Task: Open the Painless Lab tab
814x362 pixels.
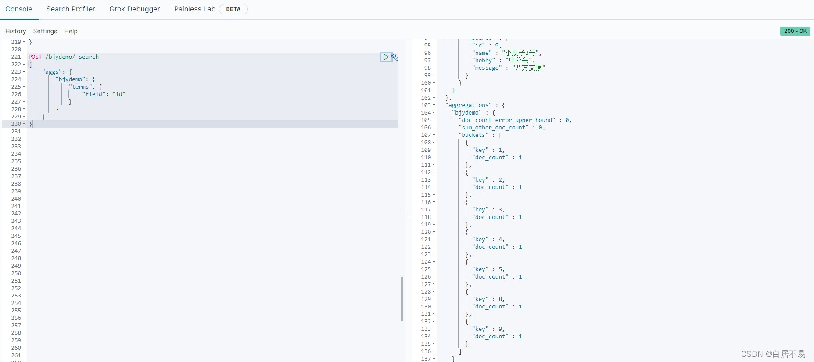Action: click(x=195, y=9)
